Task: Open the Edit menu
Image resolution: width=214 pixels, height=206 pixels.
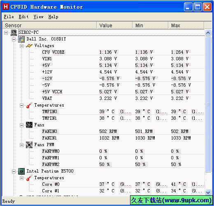Action: click(23, 17)
